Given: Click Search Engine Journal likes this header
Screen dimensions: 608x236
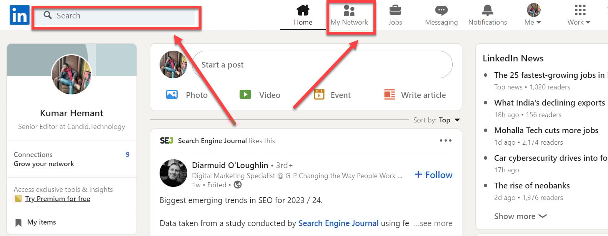Looking at the screenshot, I should click(227, 141).
